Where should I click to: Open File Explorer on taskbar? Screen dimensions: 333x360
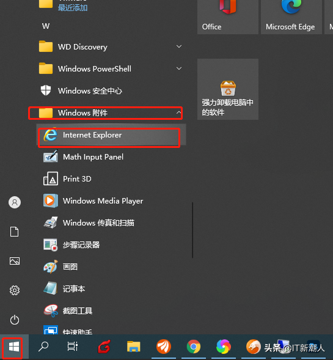point(134,347)
